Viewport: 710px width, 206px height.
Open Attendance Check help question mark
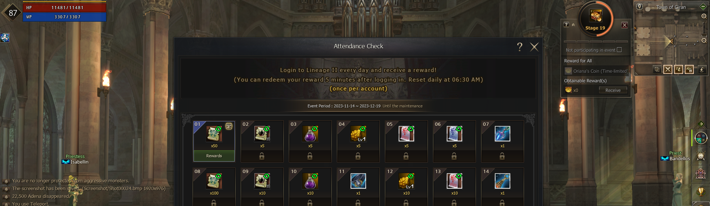tap(520, 47)
